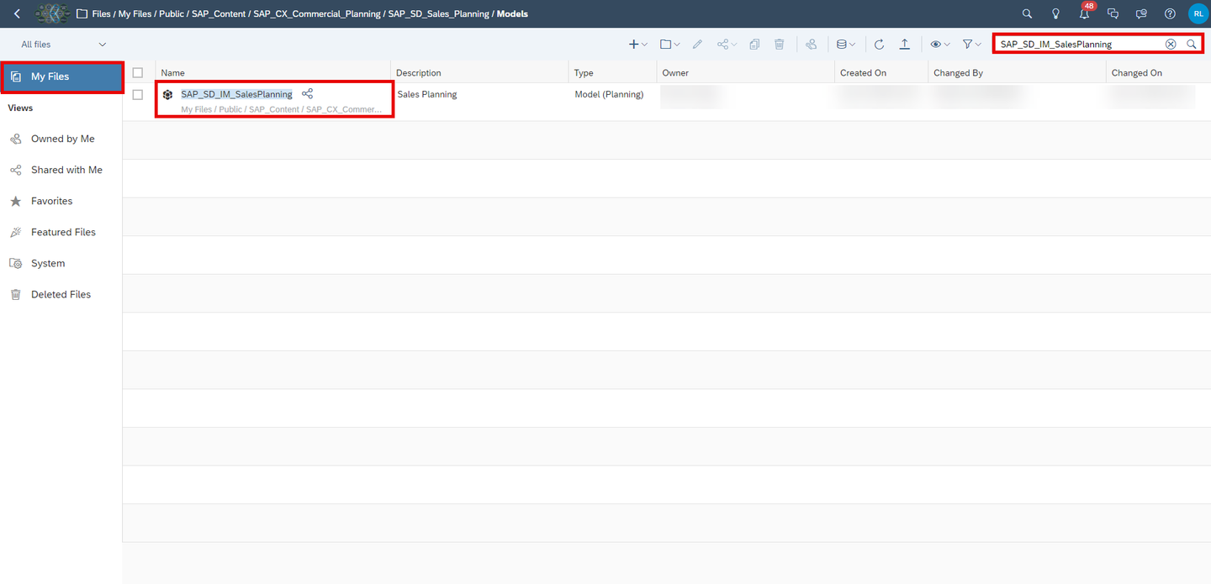Image resolution: width=1211 pixels, height=584 pixels.
Task: Click the SAP_Content breadcrumb link
Action: pyautogui.click(x=217, y=13)
